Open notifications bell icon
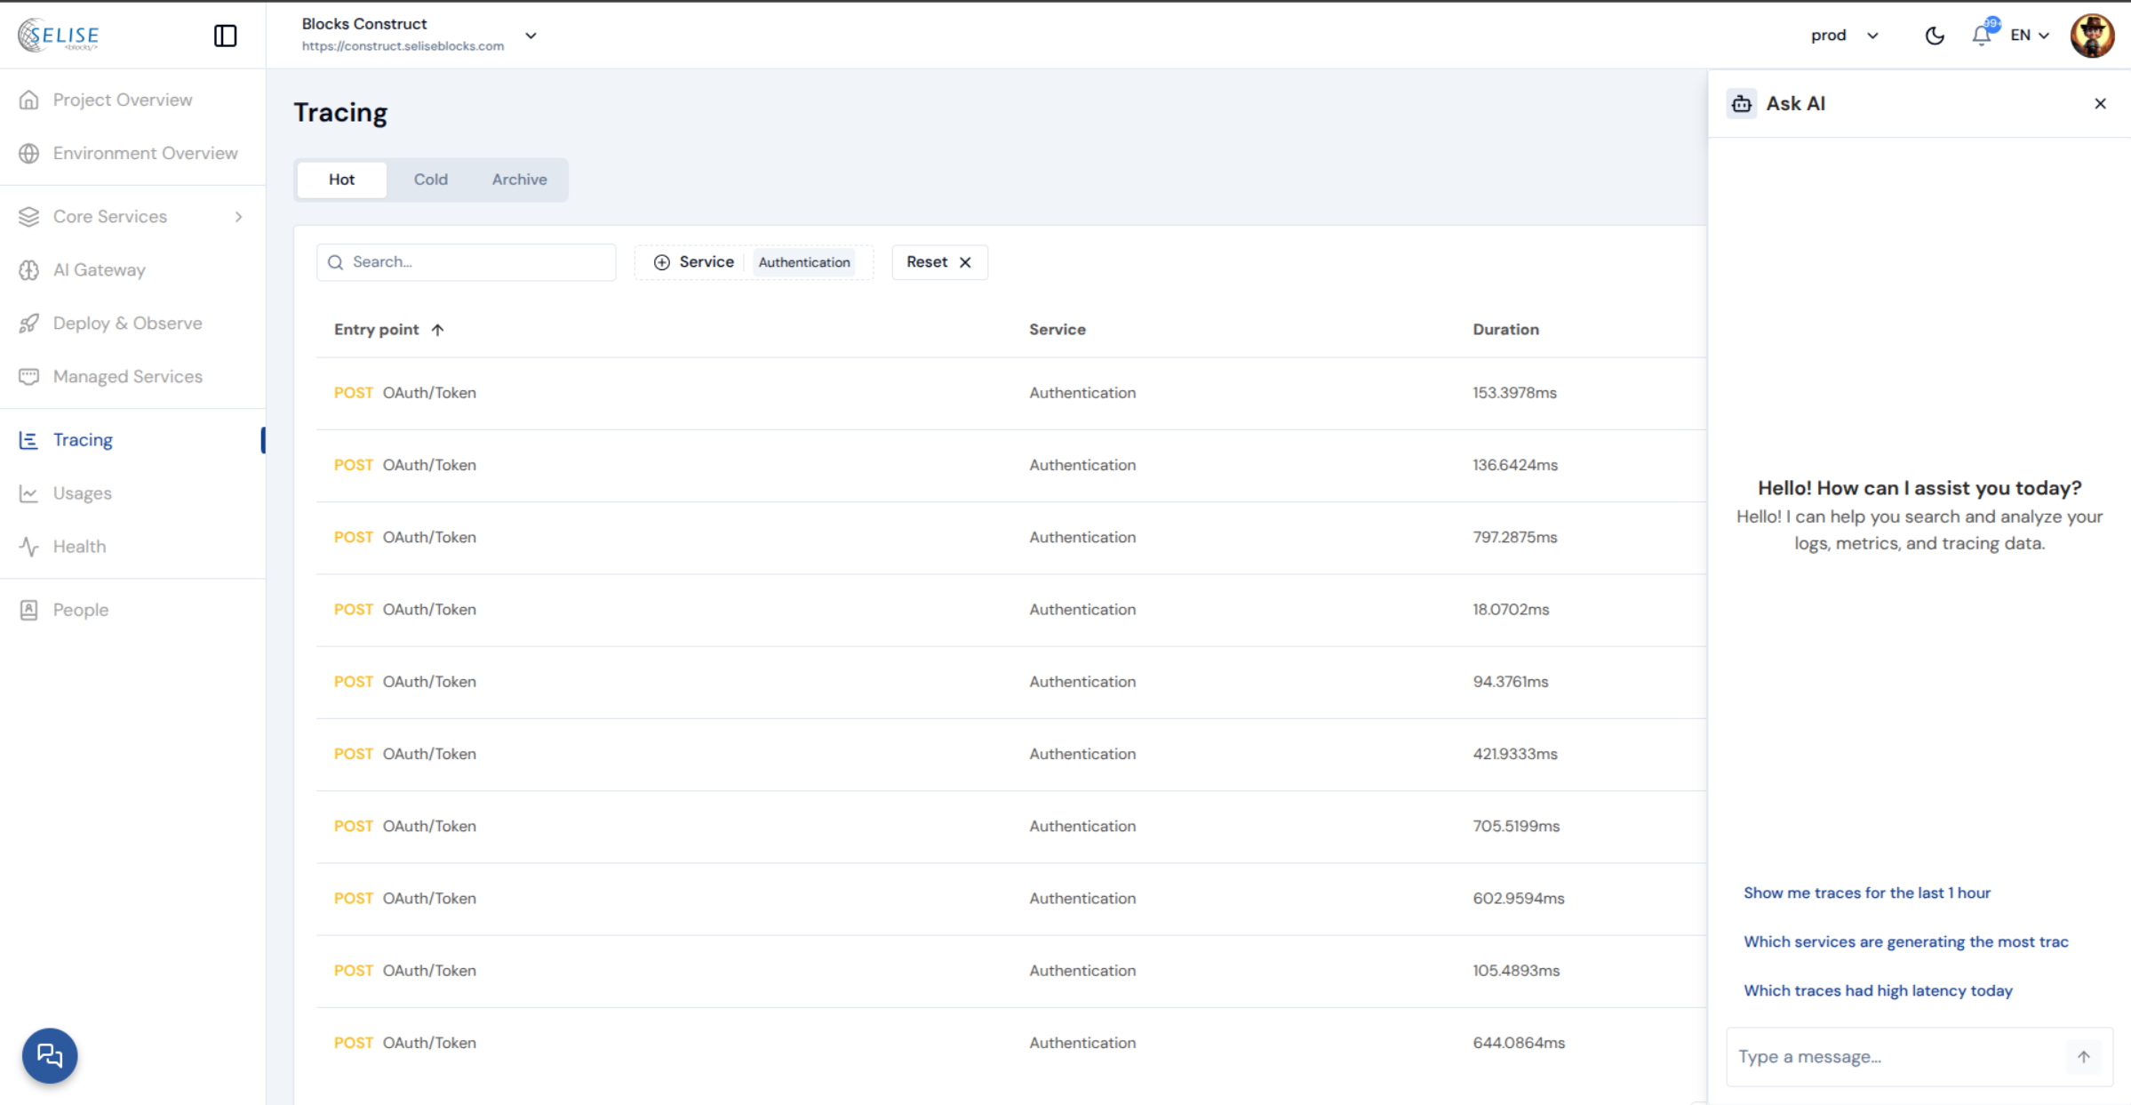Viewport: 2131px width, 1105px height. [1981, 36]
